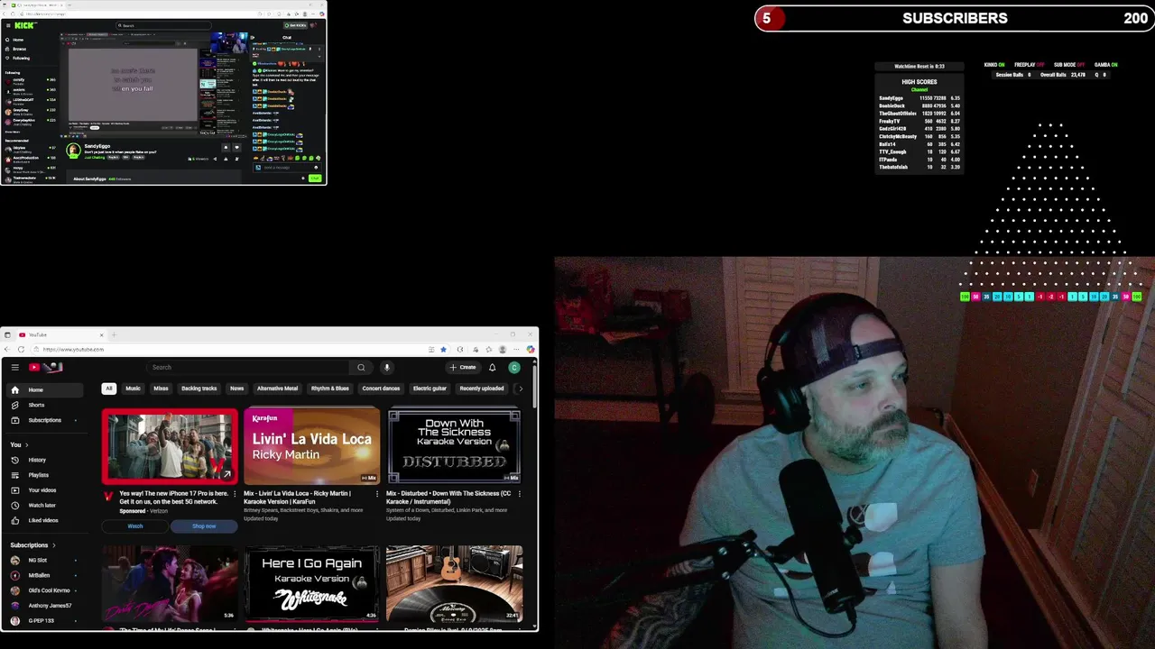Open Watch later in the YouTube sidebar

[x=45, y=506]
